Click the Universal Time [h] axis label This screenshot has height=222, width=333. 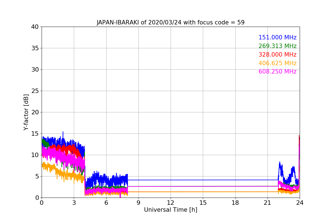coord(171,210)
